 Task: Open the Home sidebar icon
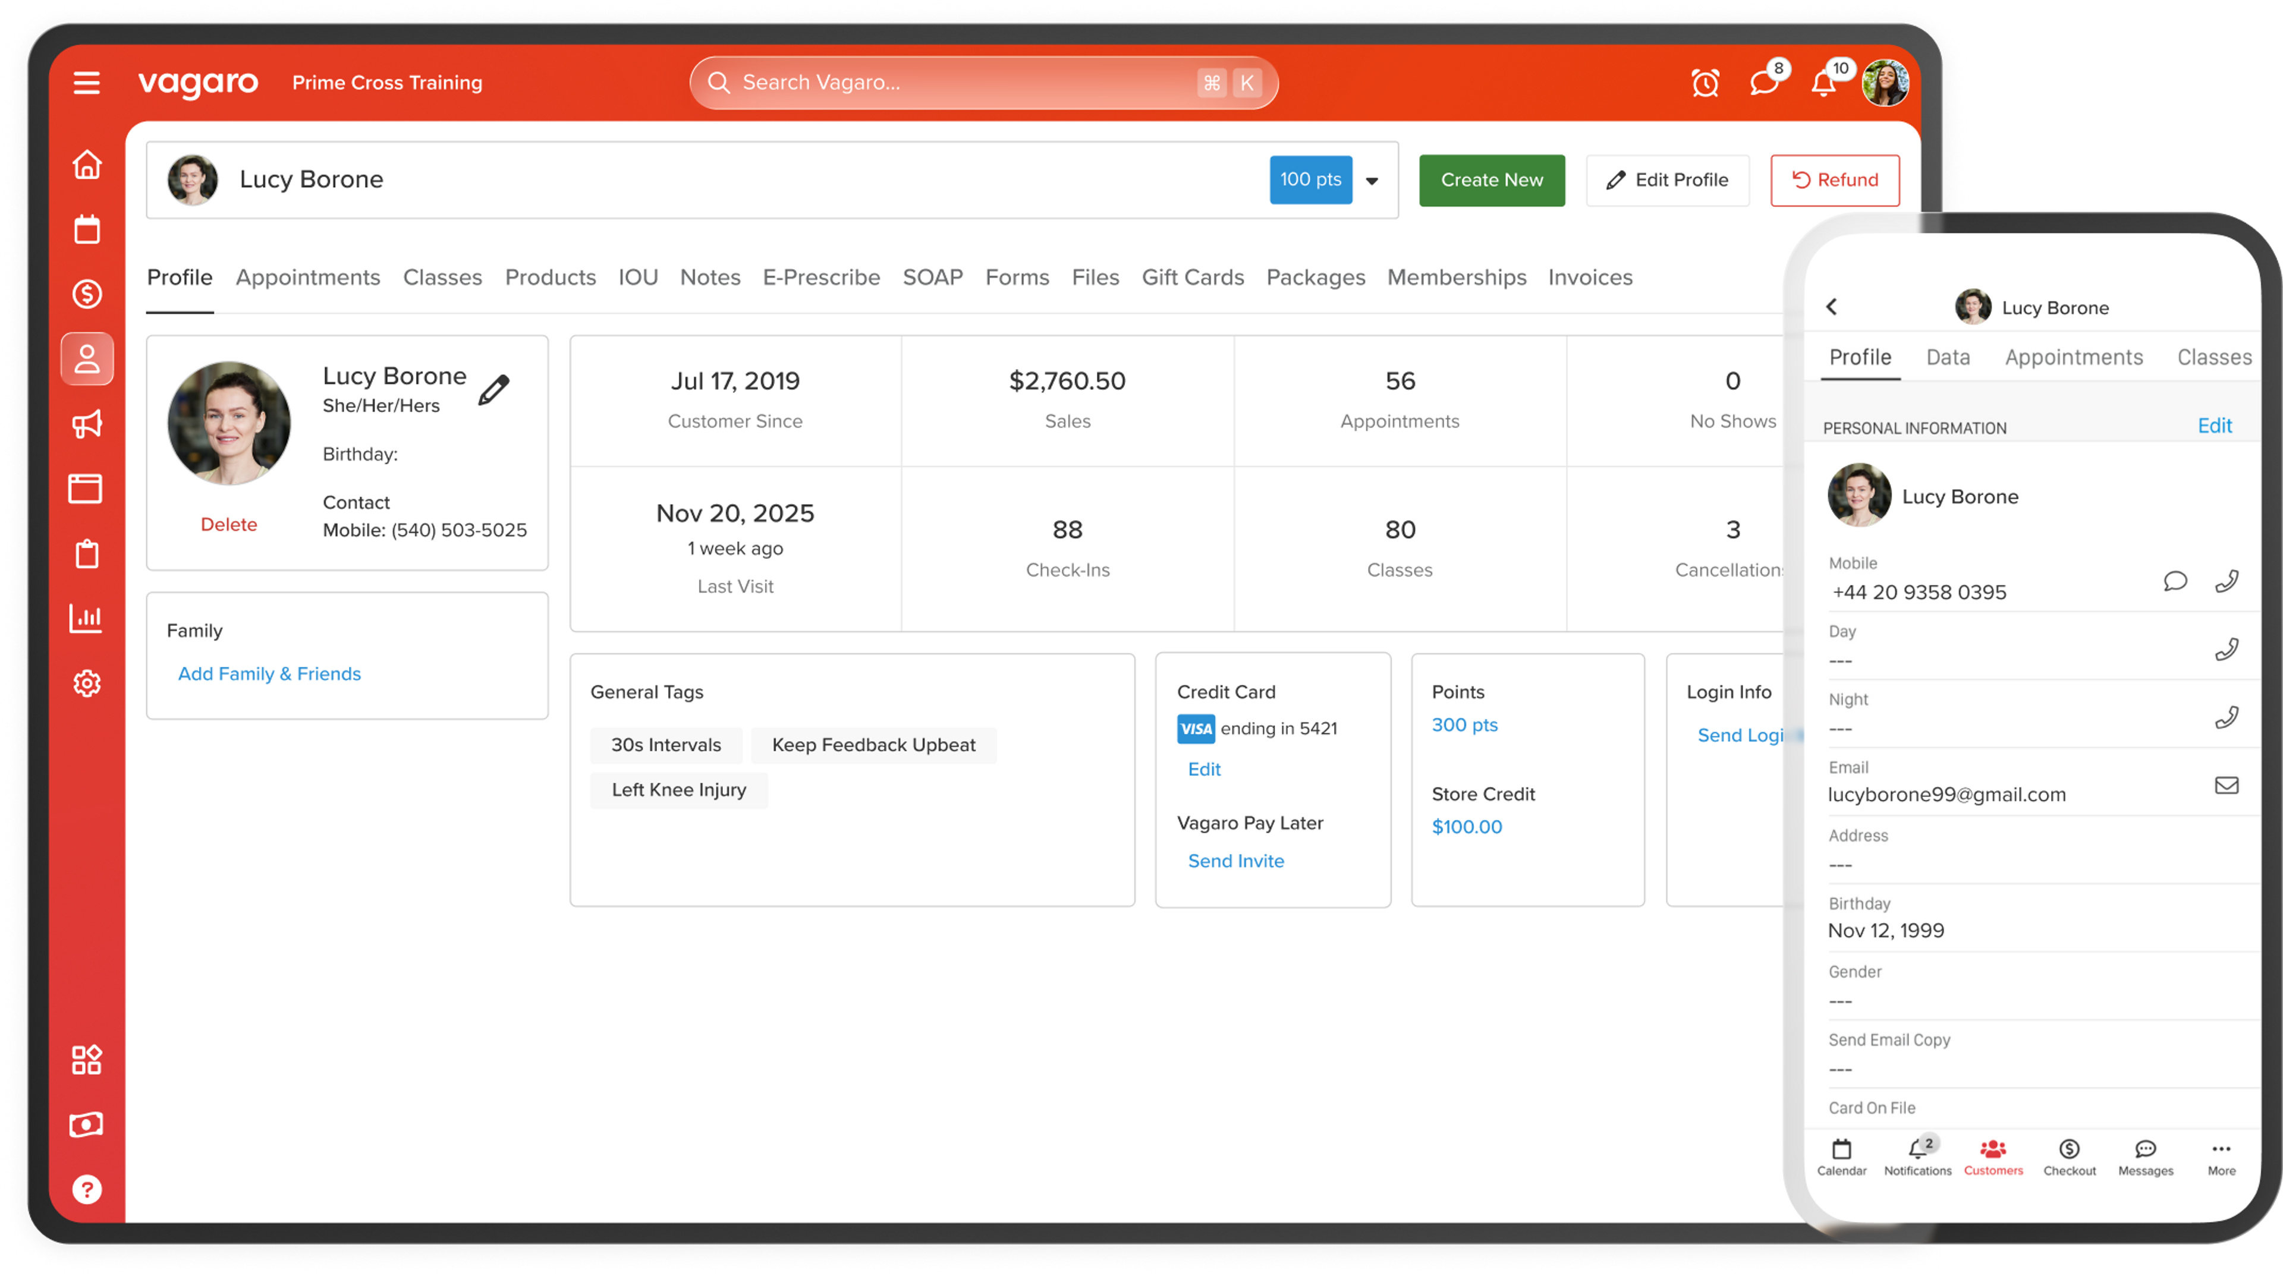point(87,164)
